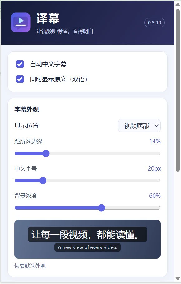Image resolution: width=181 pixels, height=284 pixels.
Task: Click the 中文字号 slider handle
Action: coord(43,181)
